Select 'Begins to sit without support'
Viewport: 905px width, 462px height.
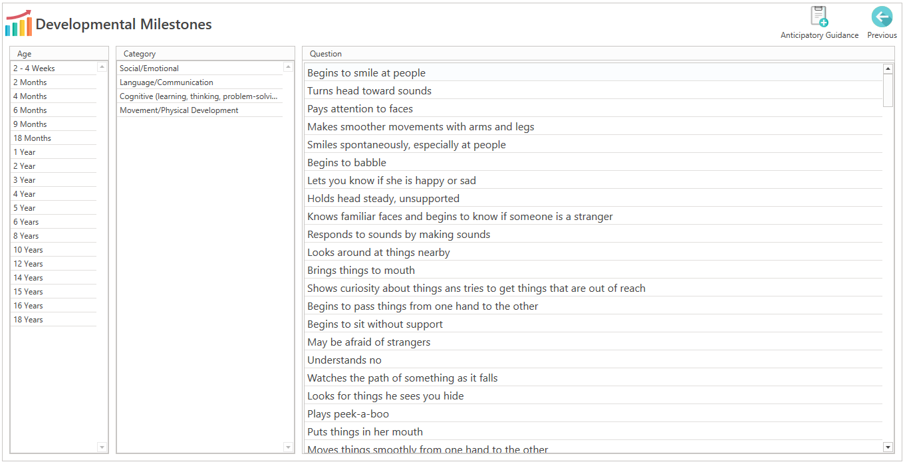tap(594, 324)
